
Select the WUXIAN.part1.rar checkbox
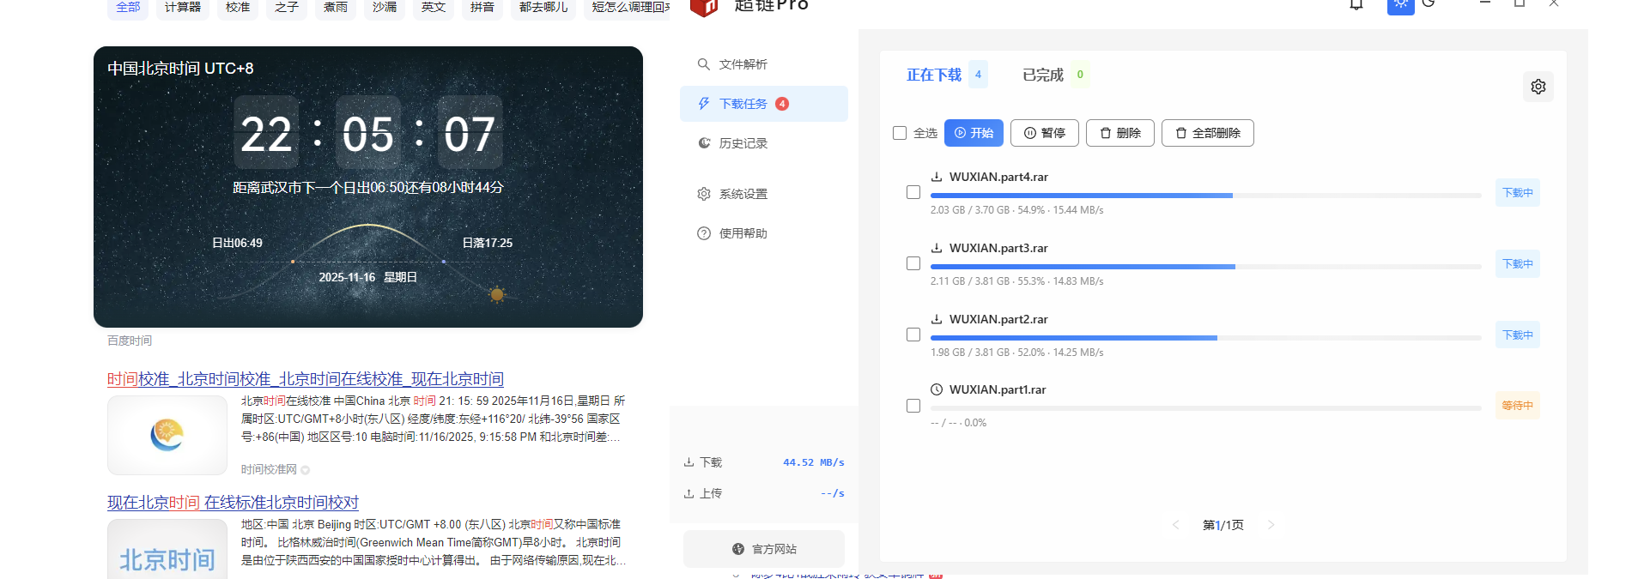click(x=913, y=406)
